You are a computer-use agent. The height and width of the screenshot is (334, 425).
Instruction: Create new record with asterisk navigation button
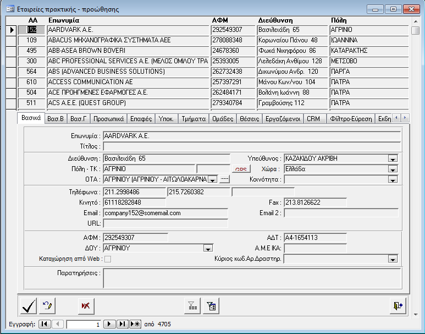click(135, 324)
